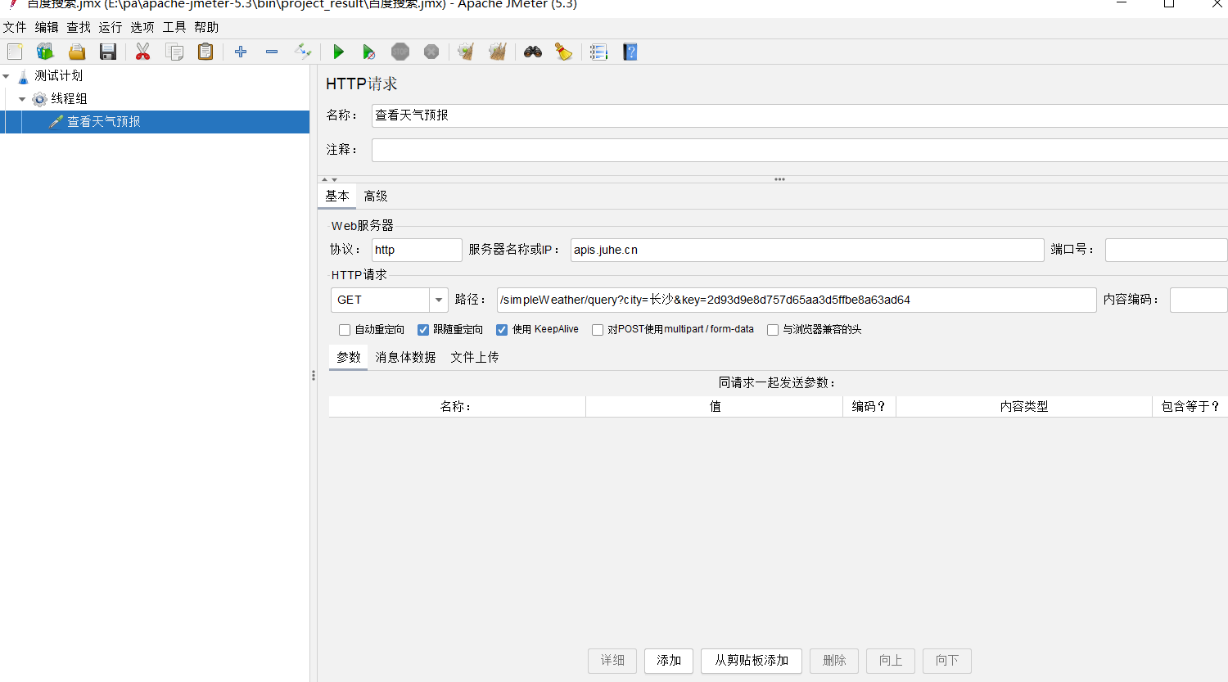The height and width of the screenshot is (682, 1228).
Task: Click the Save floppy disk icon
Action: click(108, 52)
